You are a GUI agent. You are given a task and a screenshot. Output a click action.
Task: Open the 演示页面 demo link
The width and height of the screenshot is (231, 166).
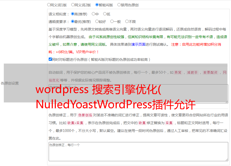(x=138, y=44)
